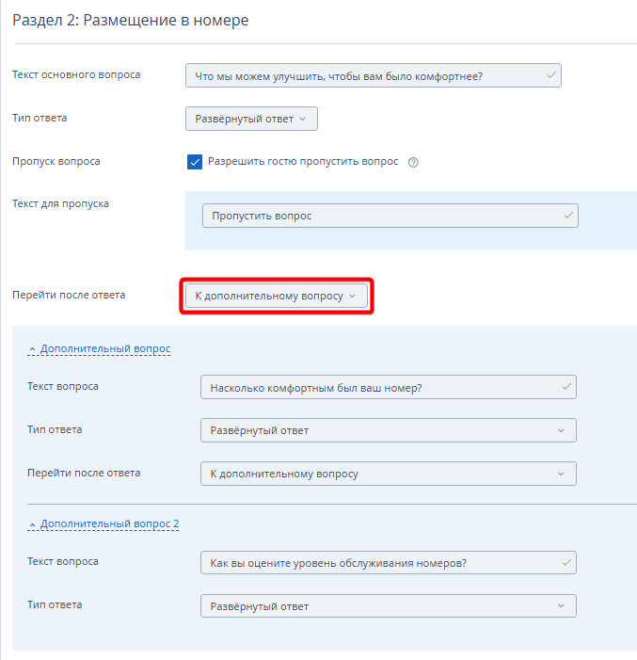Edit the room service rating question field
Image resolution: width=637 pixels, height=660 pixels.
pyautogui.click(x=376, y=562)
